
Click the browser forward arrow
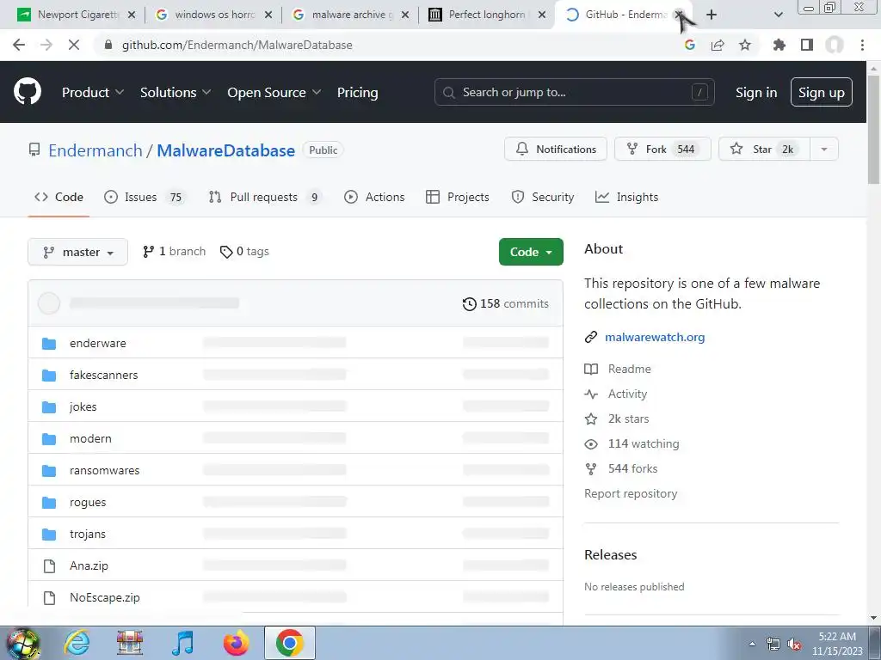46,45
